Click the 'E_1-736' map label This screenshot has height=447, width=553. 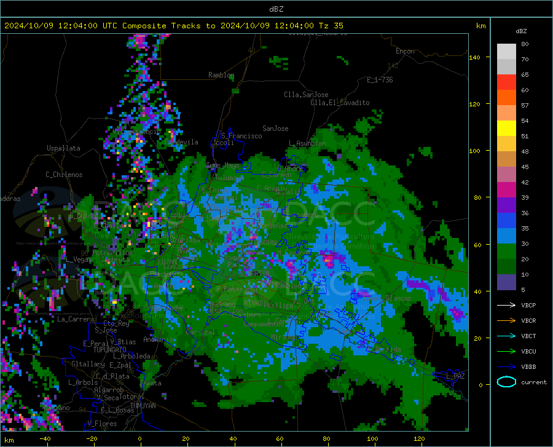point(380,80)
